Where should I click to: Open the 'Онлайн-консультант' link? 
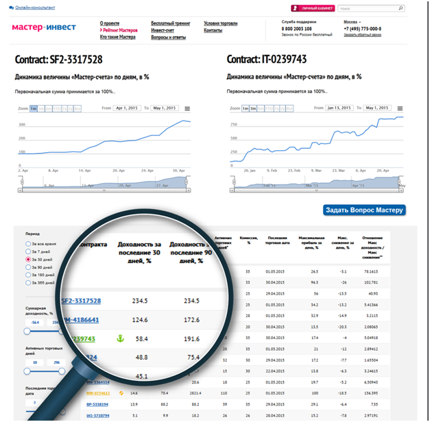(x=35, y=8)
